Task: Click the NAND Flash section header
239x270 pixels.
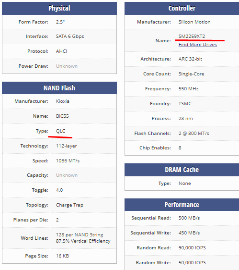Action: coord(59,88)
